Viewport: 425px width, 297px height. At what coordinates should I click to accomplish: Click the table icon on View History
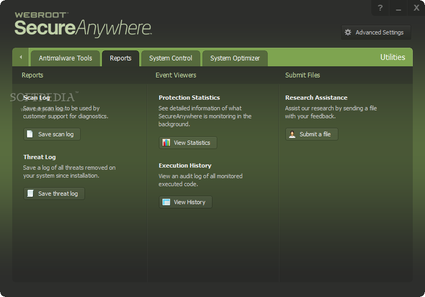click(166, 202)
